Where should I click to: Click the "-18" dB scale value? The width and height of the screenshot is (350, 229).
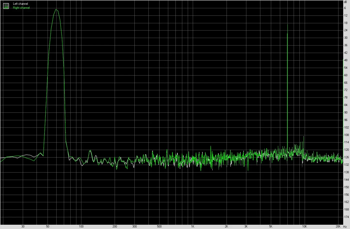tap(345, 23)
